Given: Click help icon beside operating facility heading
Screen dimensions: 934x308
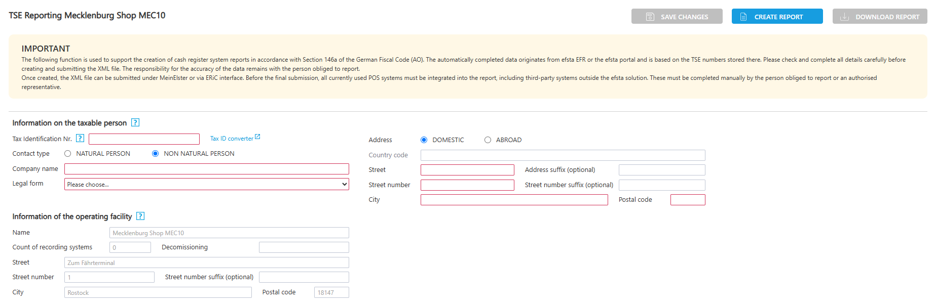Looking at the screenshot, I should [x=140, y=216].
